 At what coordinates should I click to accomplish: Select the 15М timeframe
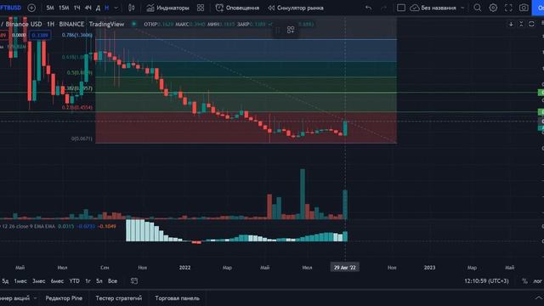click(64, 8)
